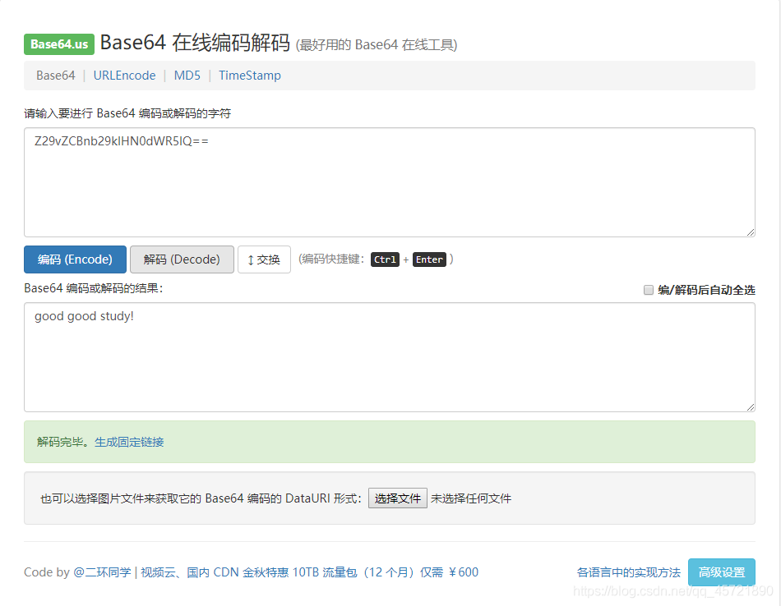Open the 视频云 CDN promotion link
This screenshot has height=606, width=781.
point(309,572)
